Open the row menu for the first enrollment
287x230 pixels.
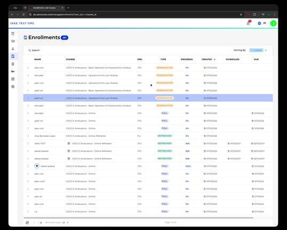coord(28,68)
